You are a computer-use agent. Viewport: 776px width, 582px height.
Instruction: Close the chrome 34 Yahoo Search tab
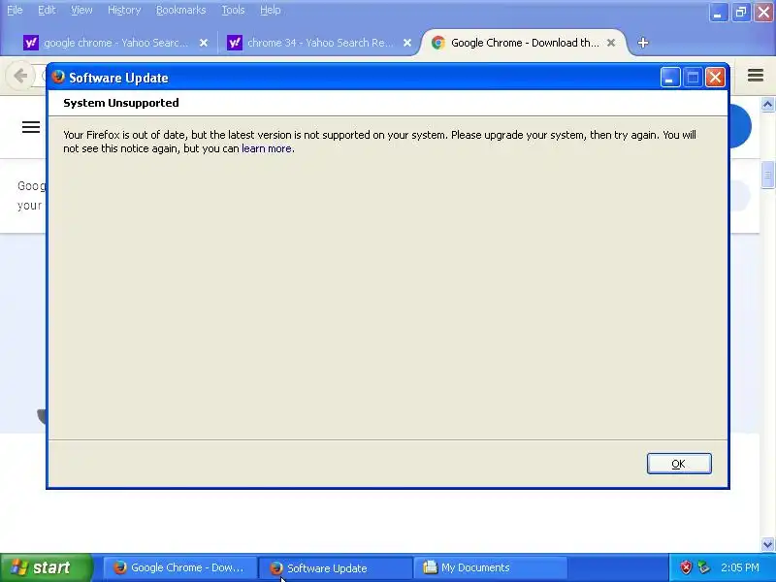[x=407, y=43]
